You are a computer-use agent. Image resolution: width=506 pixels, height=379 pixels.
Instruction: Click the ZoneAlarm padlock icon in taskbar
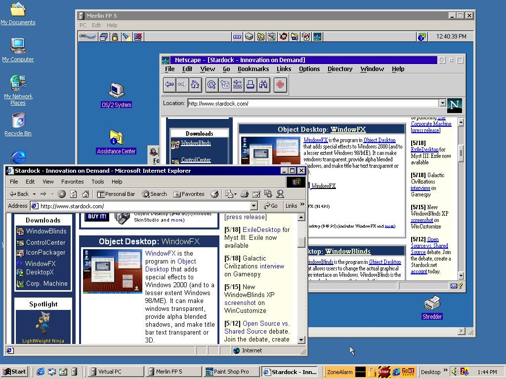point(372,372)
